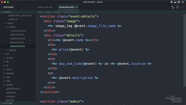Click 'show.html.erb' breadcrumb segment
Image resolution: width=186 pixels, height=105 pixels.
pos(71,12)
